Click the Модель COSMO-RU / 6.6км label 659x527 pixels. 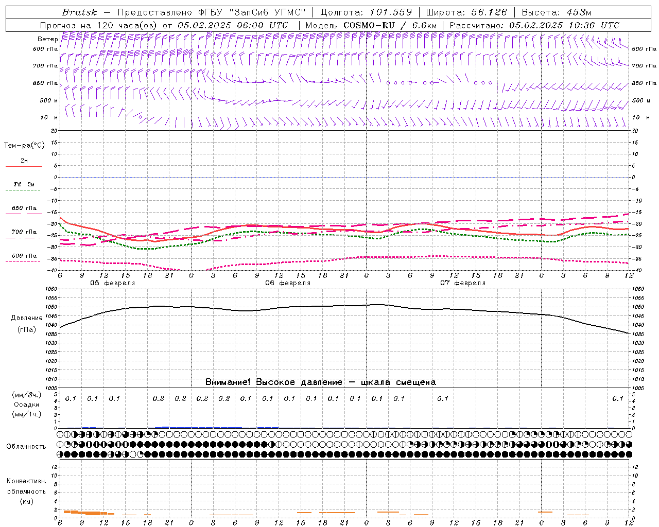371,25
